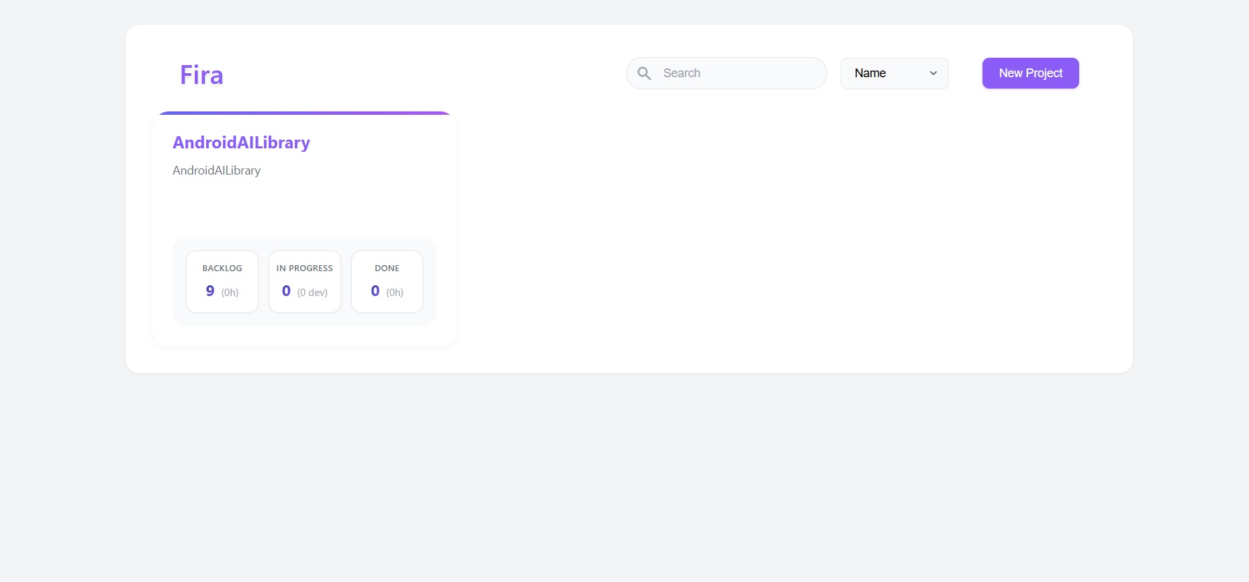This screenshot has width=1249, height=582.
Task: Click the AndroidAILibrary gray description text
Action: 216,171
